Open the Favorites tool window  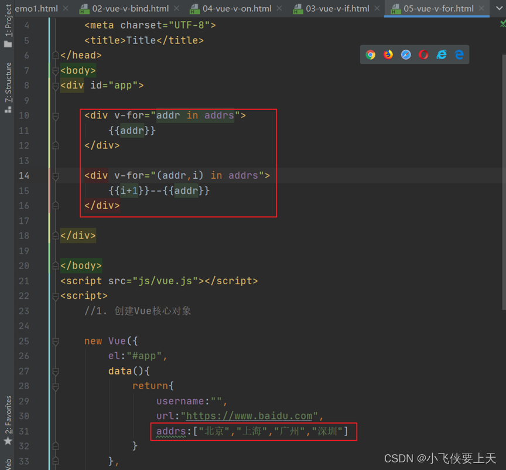click(8, 420)
